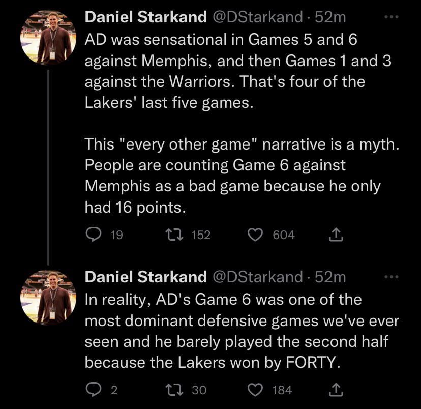Open the tweet text about the every other game narrative
This screenshot has width=421, height=409.
(x=239, y=144)
